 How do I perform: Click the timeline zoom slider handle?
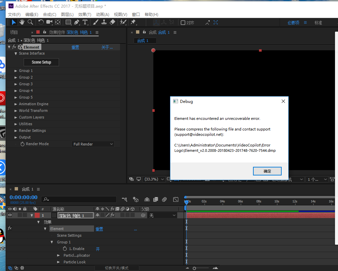(x=194, y=268)
